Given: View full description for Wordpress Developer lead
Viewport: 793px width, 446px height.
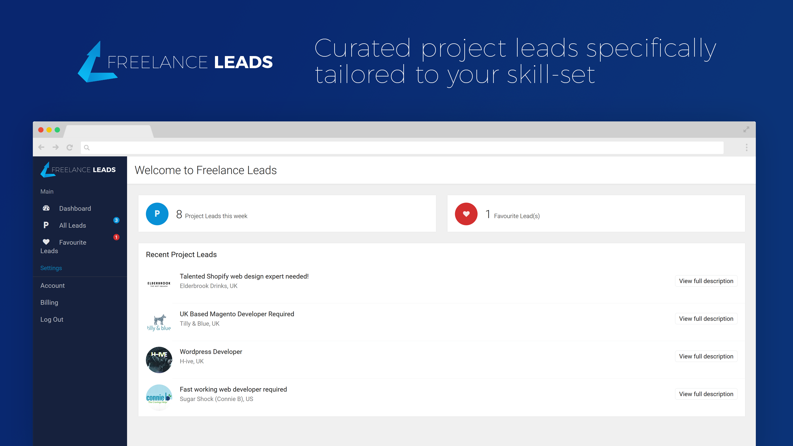Looking at the screenshot, I should [706, 356].
